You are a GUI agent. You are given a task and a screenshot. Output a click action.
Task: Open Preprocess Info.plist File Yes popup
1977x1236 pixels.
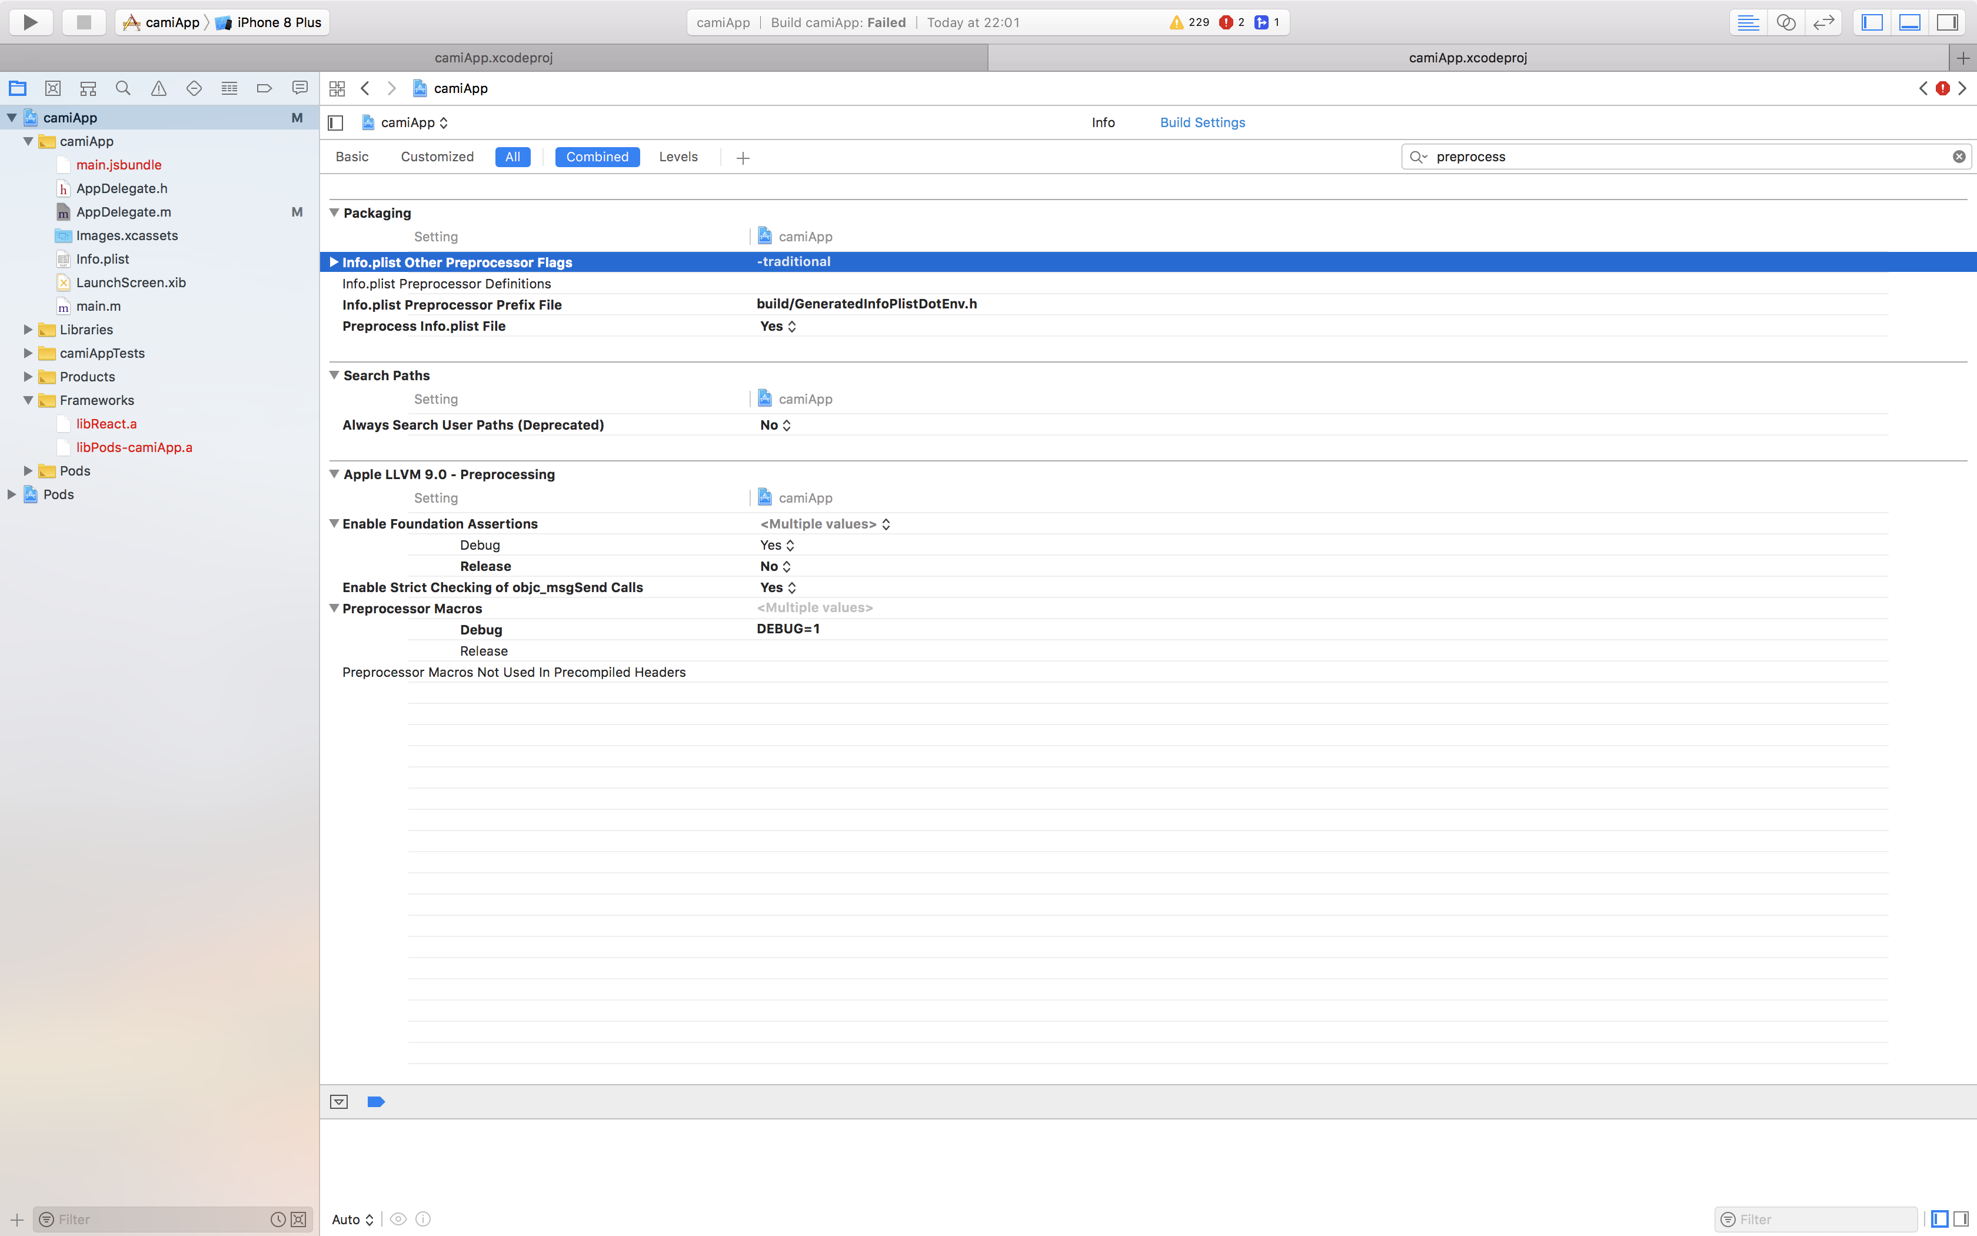(x=778, y=326)
